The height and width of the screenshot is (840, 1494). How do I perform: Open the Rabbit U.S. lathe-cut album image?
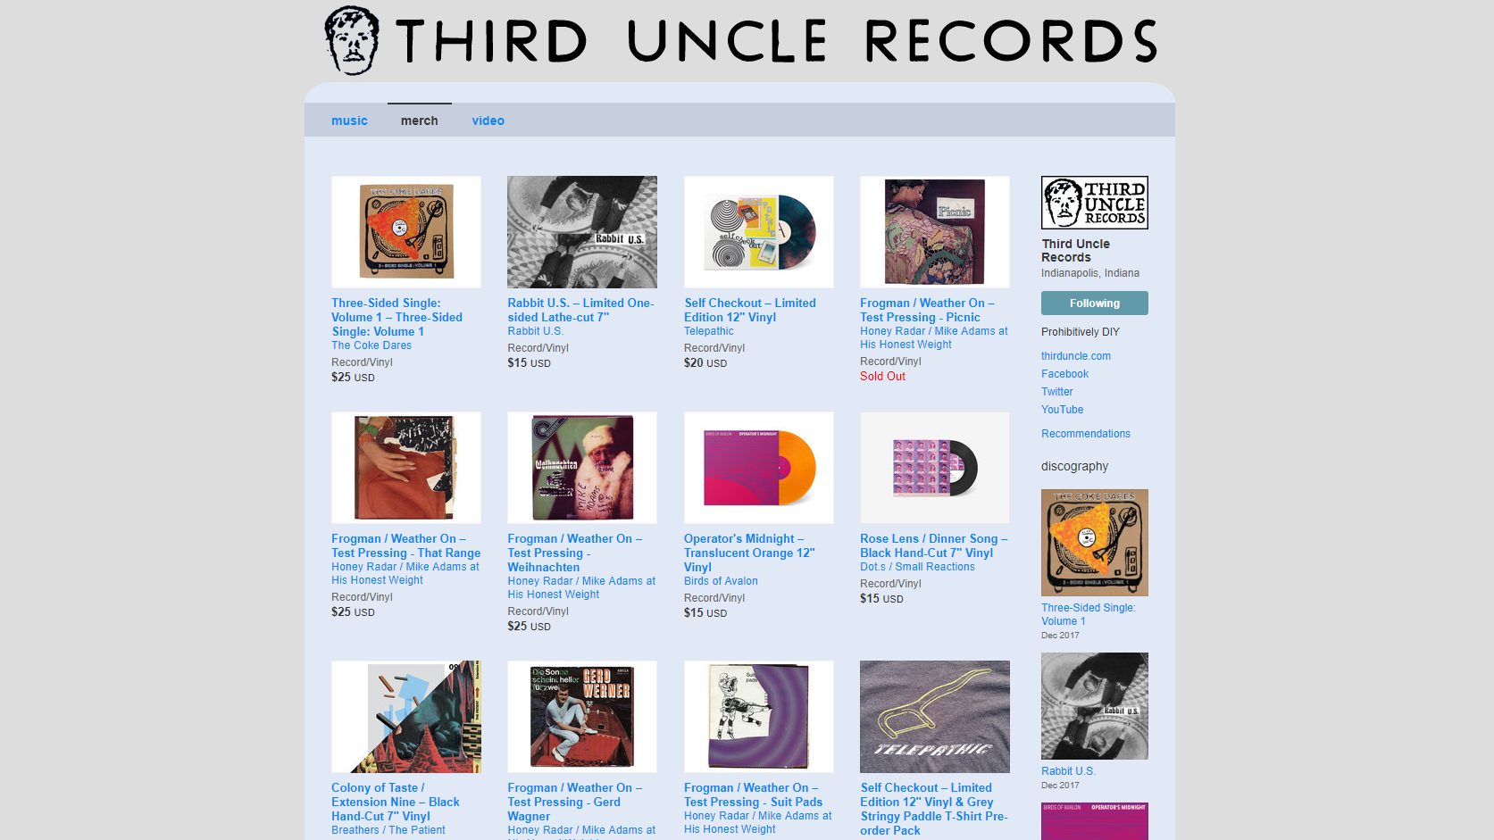click(x=582, y=232)
